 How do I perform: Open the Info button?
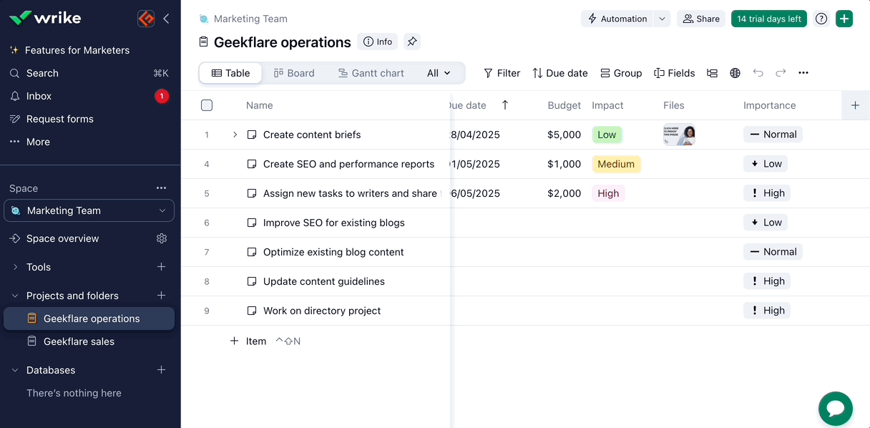click(x=378, y=42)
